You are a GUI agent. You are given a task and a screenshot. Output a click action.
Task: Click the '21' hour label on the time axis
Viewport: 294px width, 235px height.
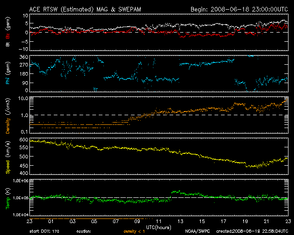click(x=266, y=221)
